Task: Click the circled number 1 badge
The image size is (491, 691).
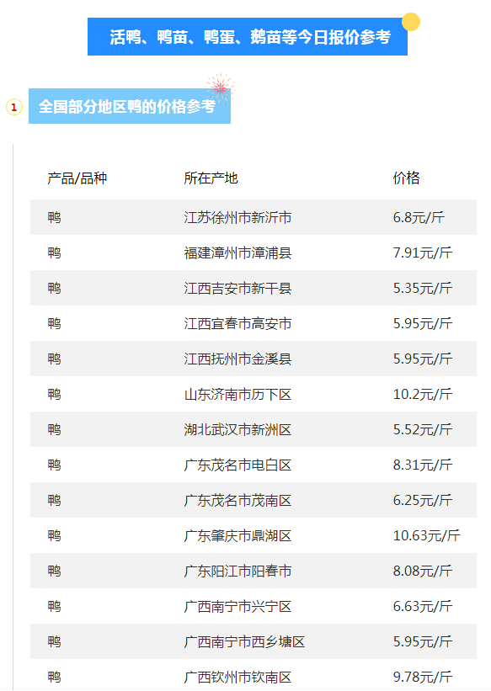Action: click(14, 107)
